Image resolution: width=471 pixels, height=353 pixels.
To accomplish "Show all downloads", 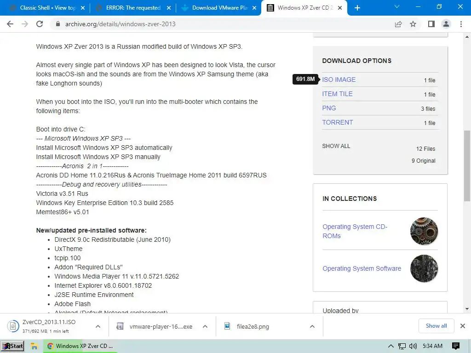I will click(x=436, y=326).
